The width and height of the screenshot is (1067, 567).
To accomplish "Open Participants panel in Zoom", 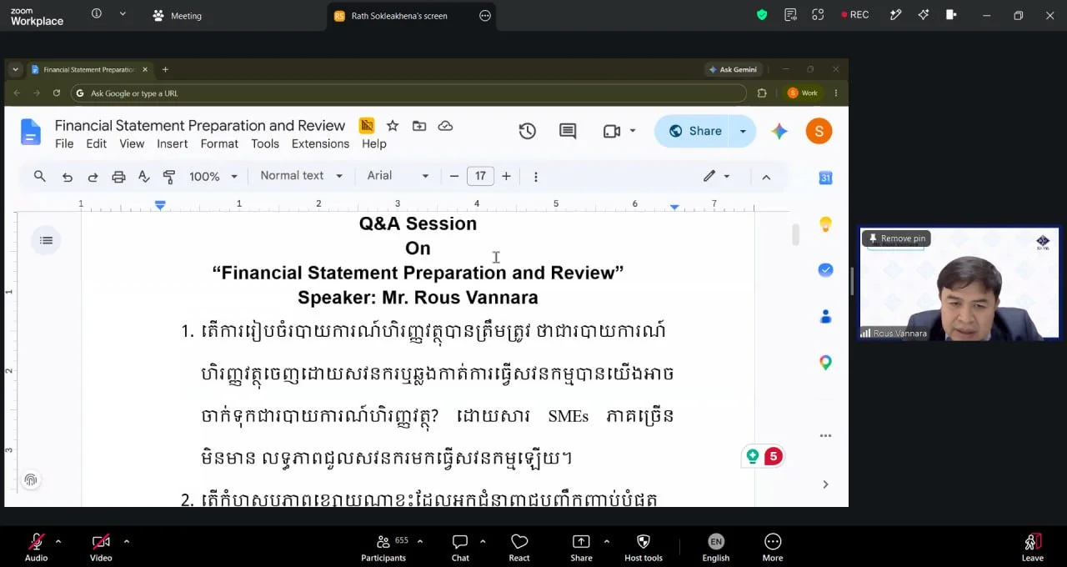I will pos(383,547).
